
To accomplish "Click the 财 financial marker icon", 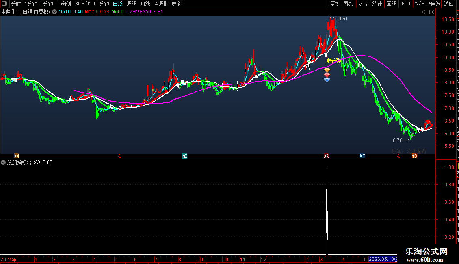I will click(362, 156).
